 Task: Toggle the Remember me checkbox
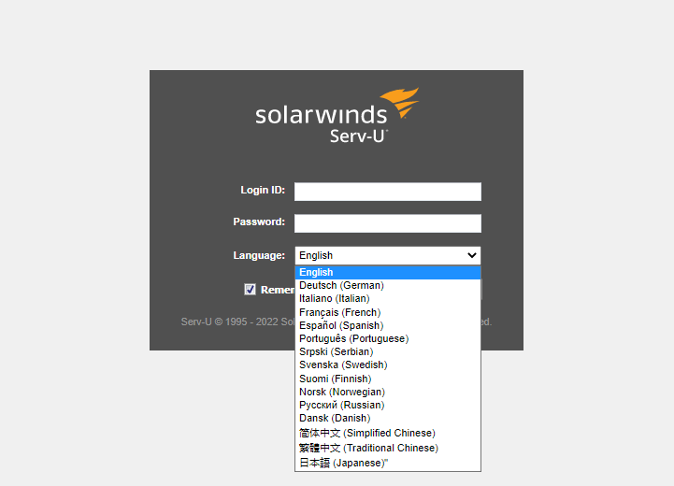click(250, 290)
